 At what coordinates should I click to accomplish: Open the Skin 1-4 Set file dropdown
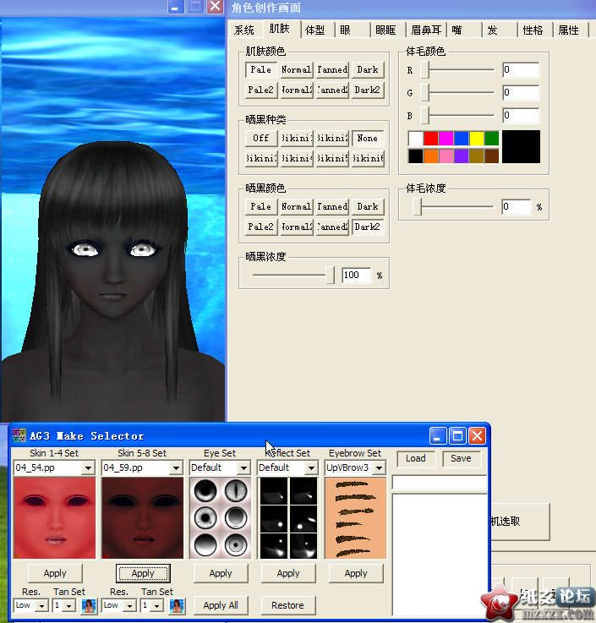coord(88,467)
